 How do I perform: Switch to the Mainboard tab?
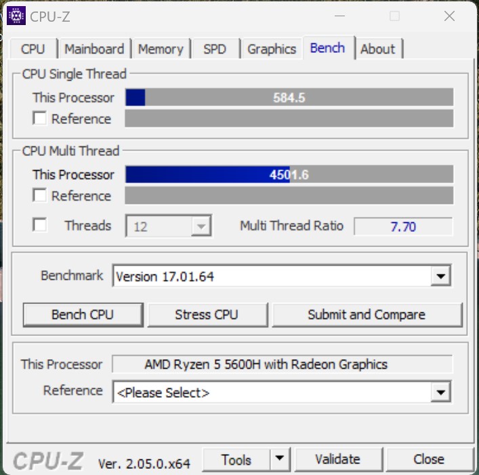point(94,49)
